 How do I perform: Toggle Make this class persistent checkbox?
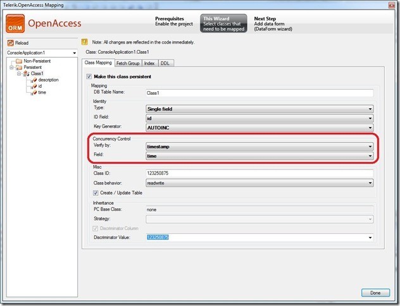pos(89,76)
